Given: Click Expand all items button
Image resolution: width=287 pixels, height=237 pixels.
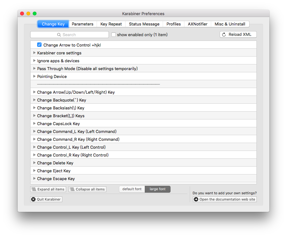Looking at the screenshot, I should pos(48,189).
